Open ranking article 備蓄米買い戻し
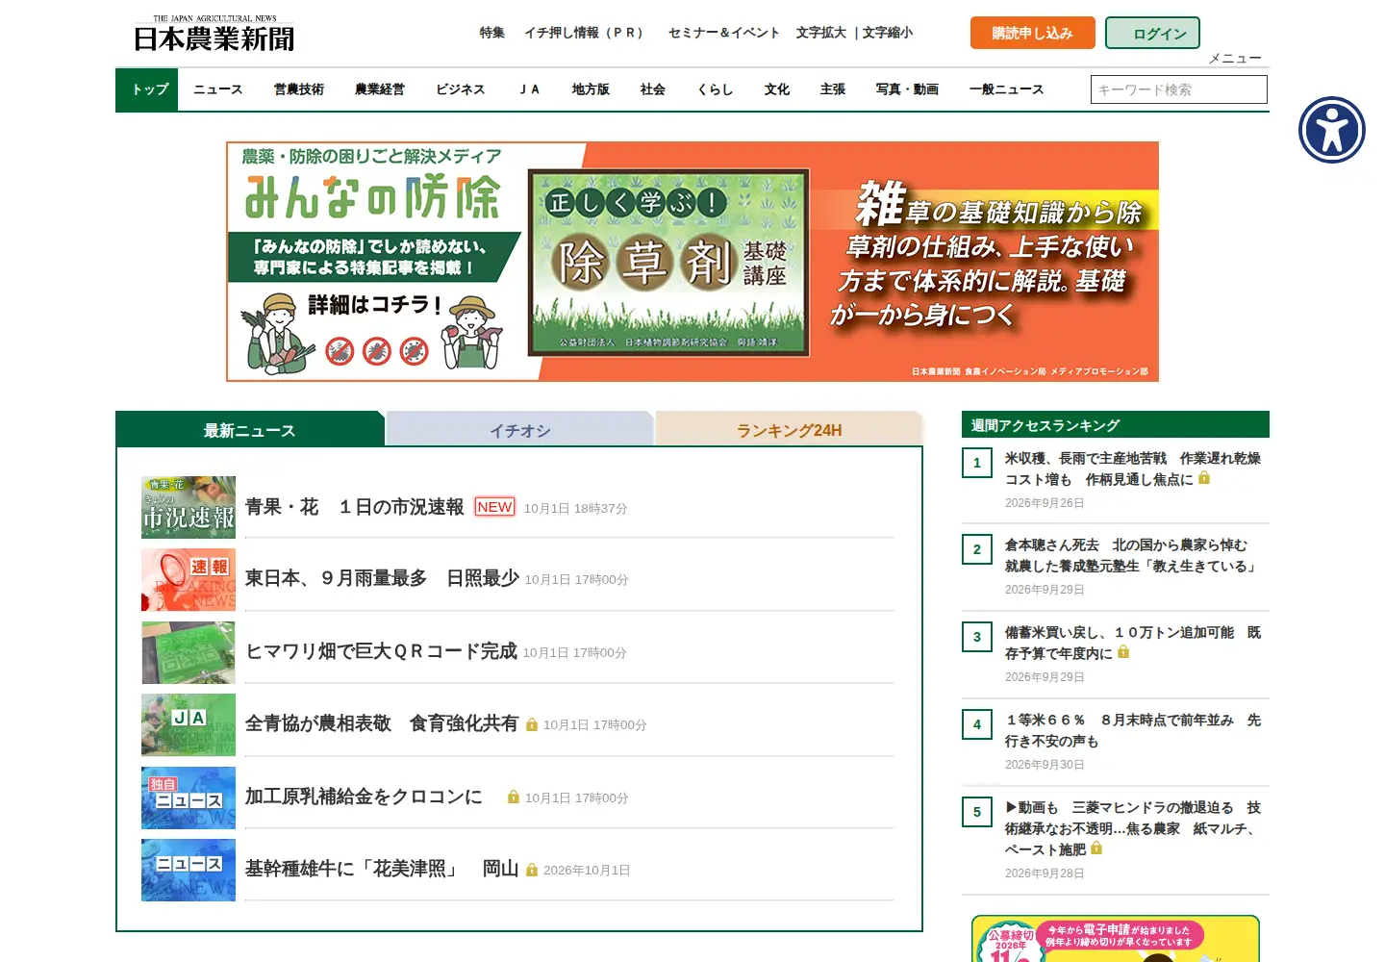 pos(1132,643)
